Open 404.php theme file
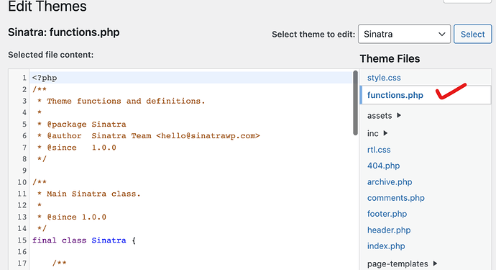 pos(383,166)
